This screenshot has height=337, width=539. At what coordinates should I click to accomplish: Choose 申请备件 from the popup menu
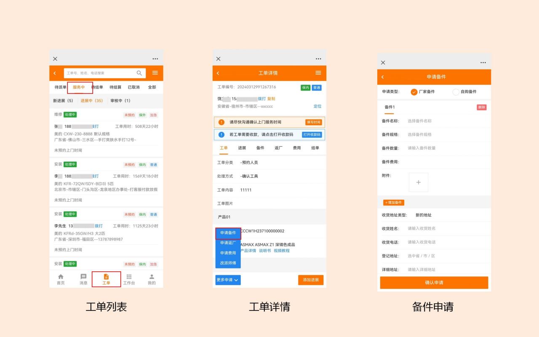point(228,233)
